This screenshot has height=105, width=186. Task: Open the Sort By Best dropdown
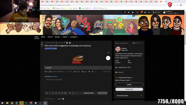click(x=53, y=99)
